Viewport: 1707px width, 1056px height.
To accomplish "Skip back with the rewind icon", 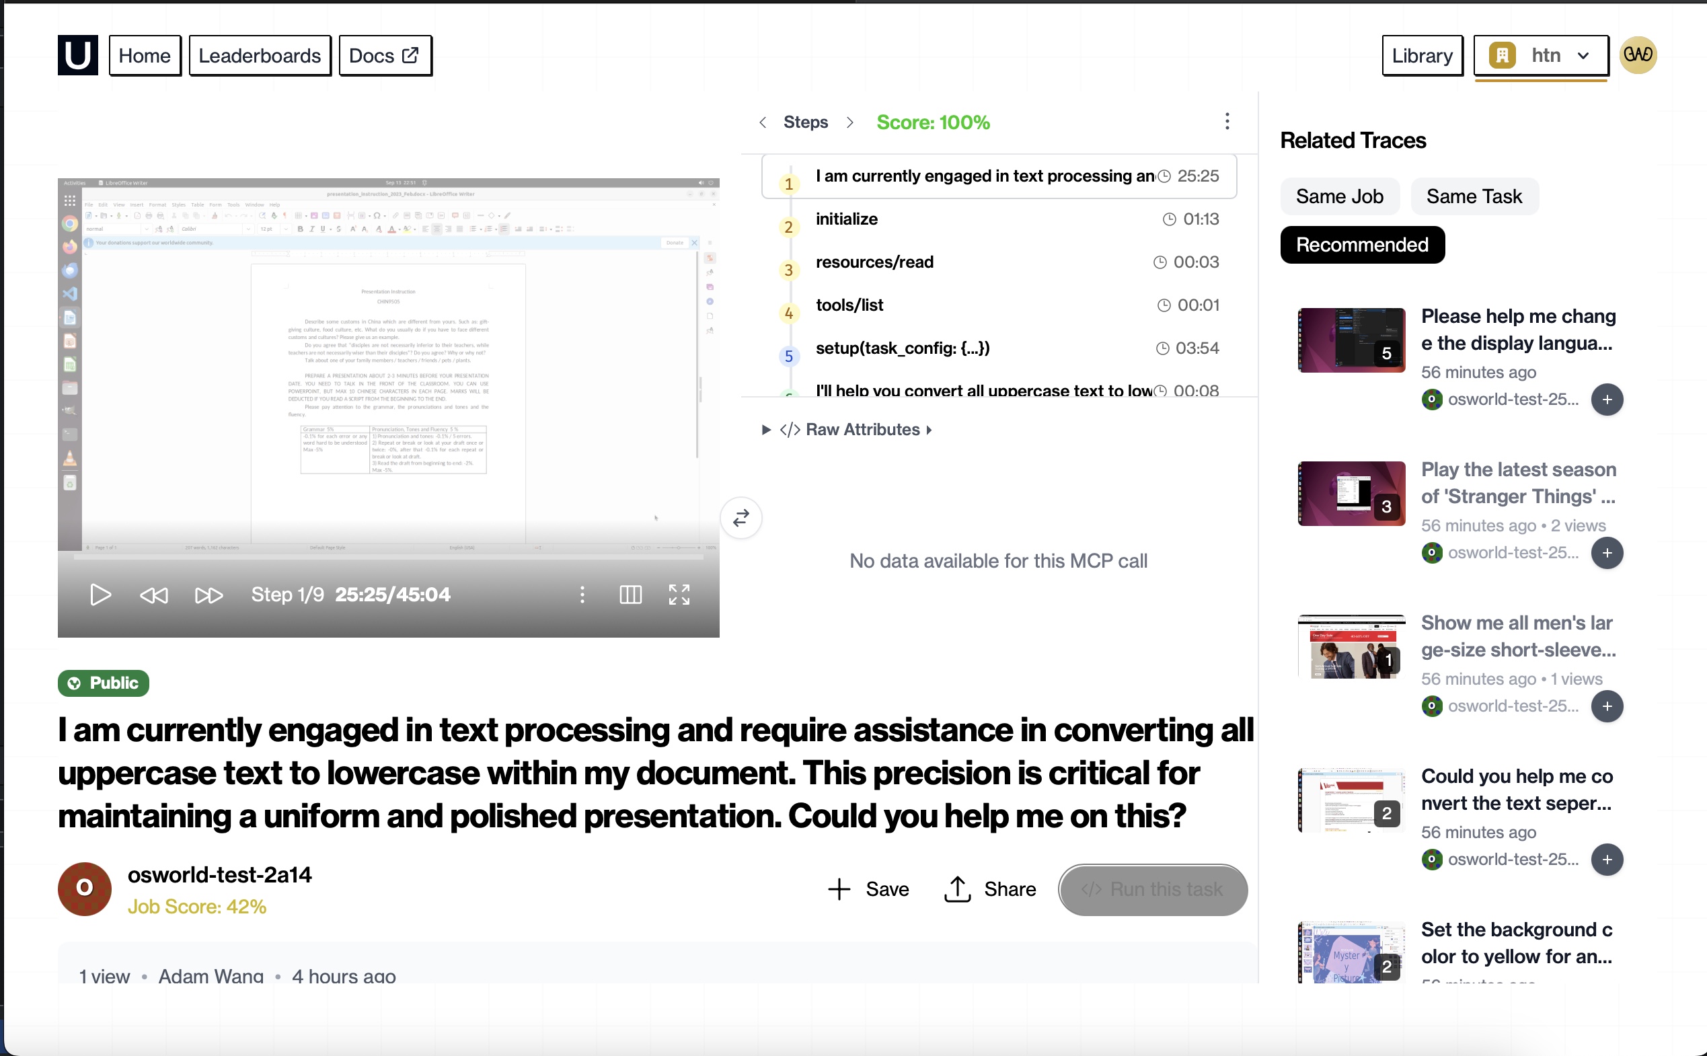I will click(x=153, y=595).
